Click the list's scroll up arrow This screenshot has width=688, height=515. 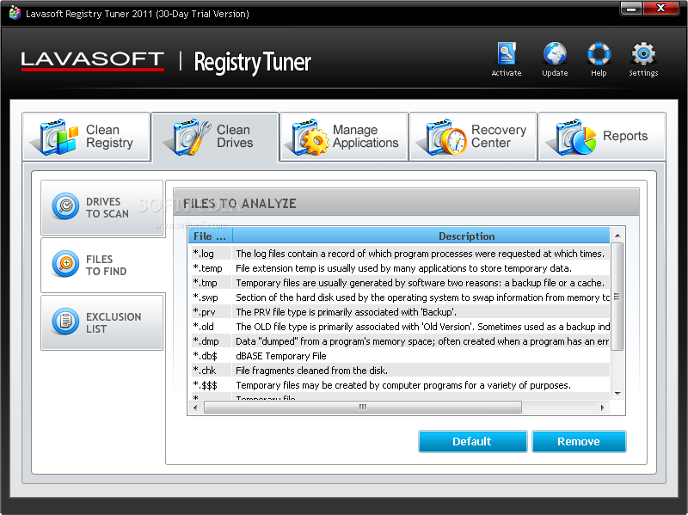(x=617, y=236)
